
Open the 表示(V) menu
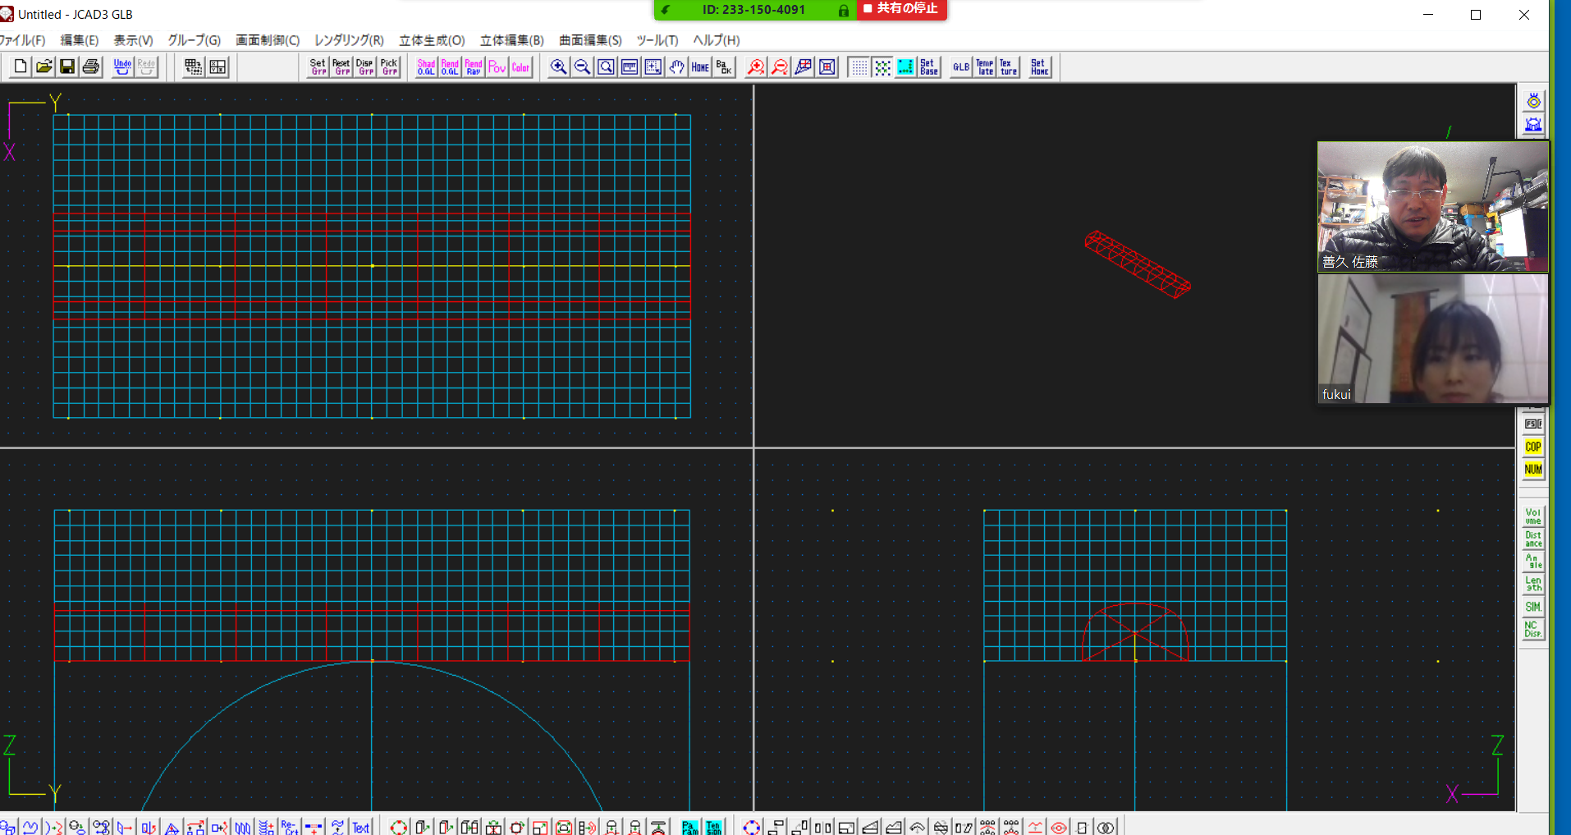133,40
